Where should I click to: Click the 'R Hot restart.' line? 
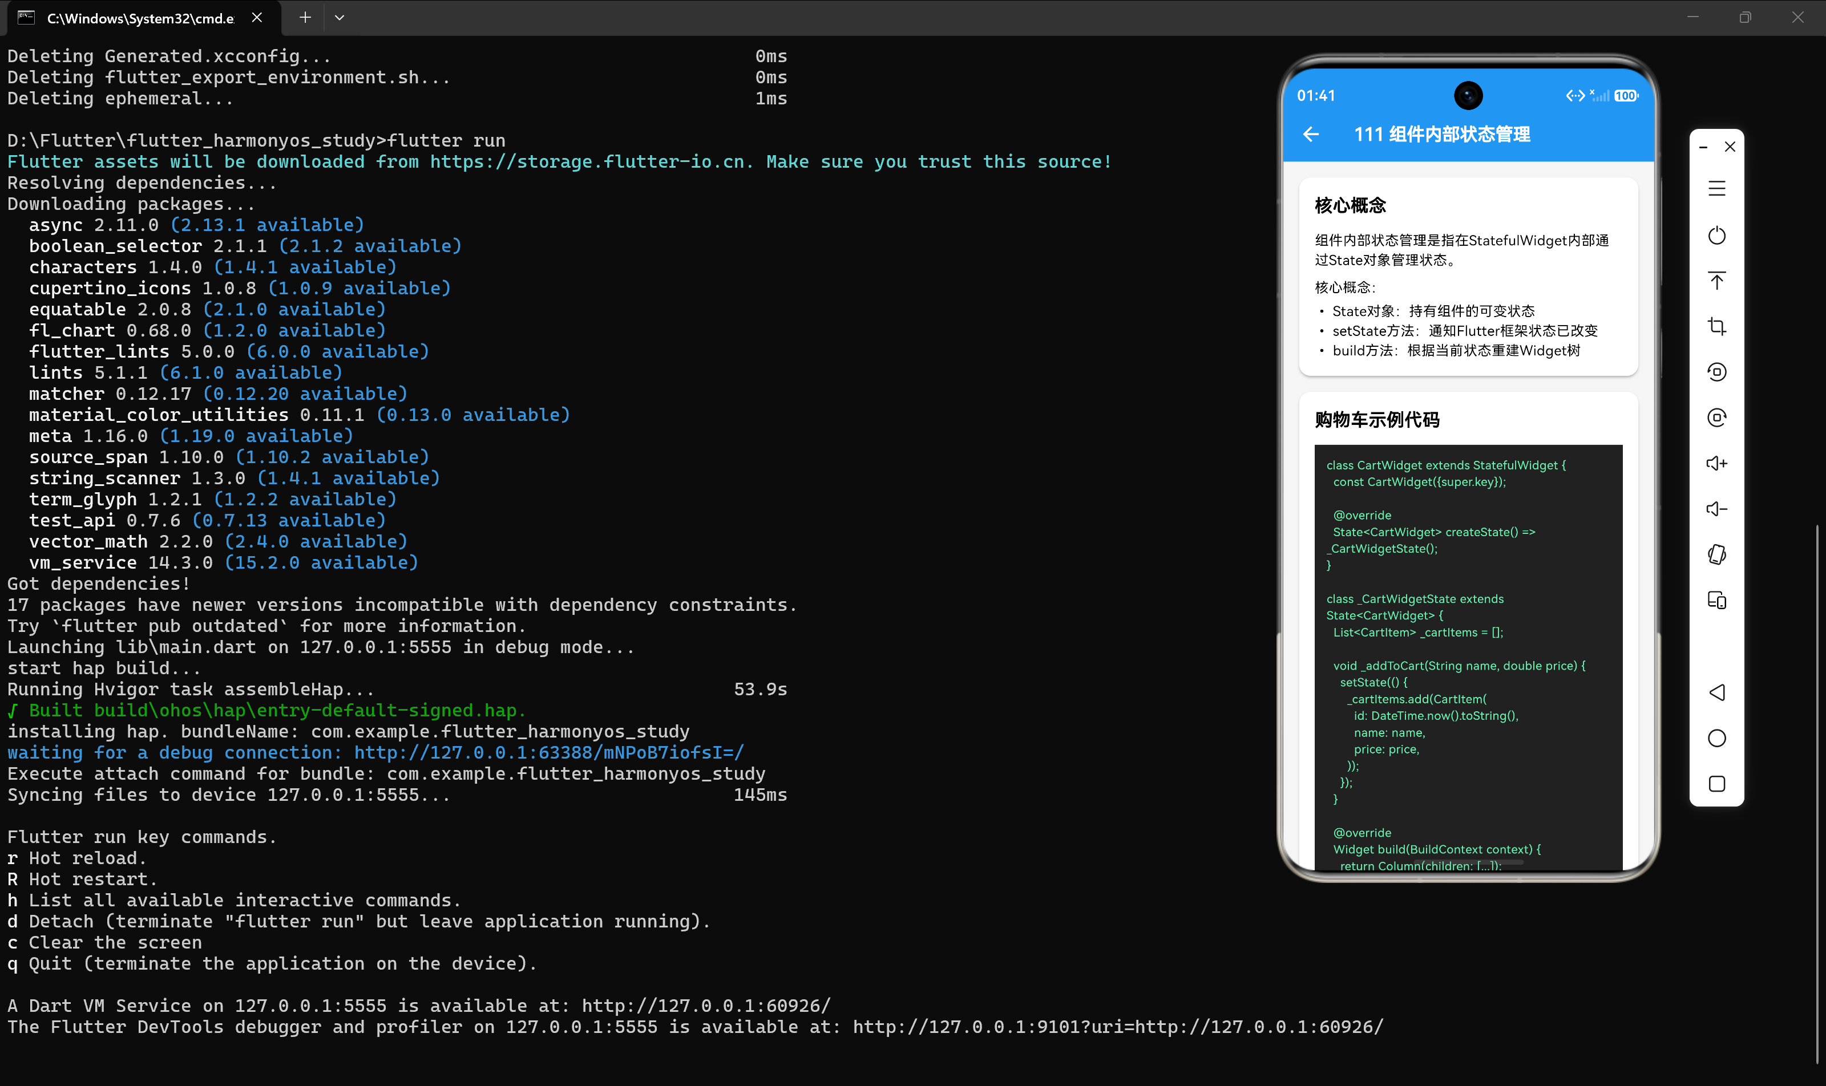pyautogui.click(x=82, y=879)
